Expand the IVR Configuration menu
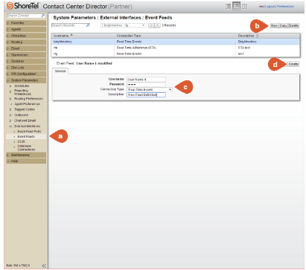The width and height of the screenshot is (306, 270). 26,74
